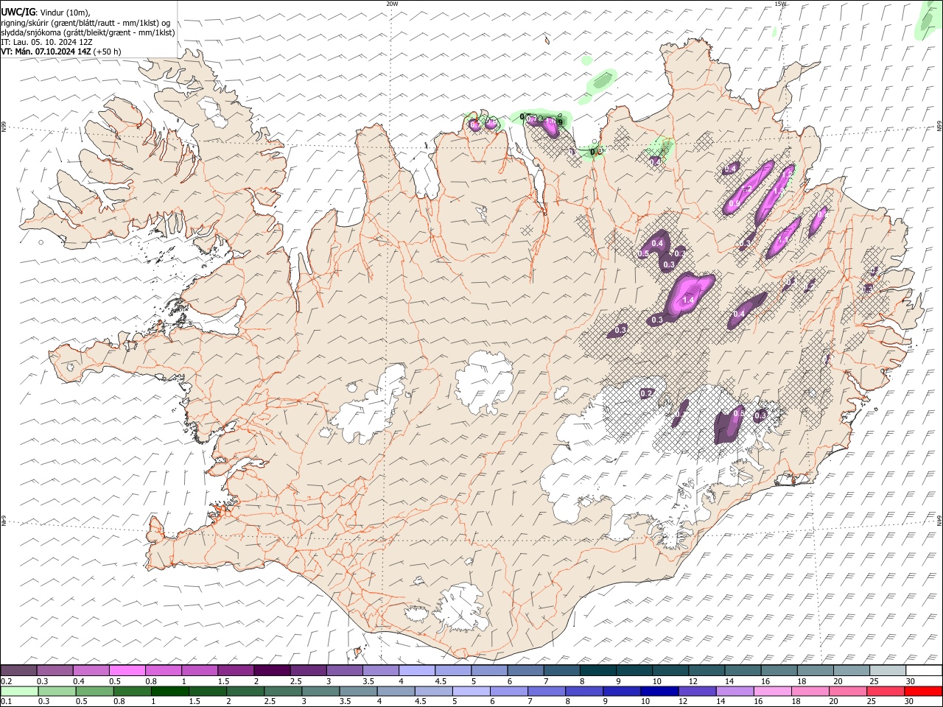This screenshot has height=707, width=943.
Task: Click the light lavender snow swatch at 4
Action: (x=417, y=670)
